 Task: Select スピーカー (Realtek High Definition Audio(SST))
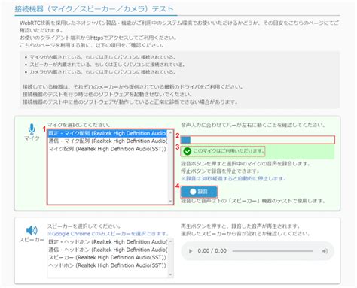[108, 257]
